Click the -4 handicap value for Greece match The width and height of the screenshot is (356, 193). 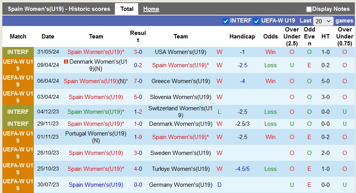pos(242,81)
